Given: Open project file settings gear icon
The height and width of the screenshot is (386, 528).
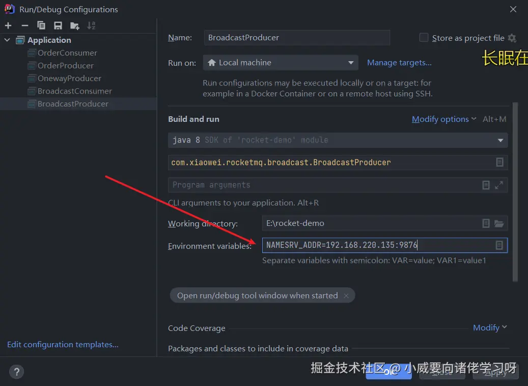Looking at the screenshot, I should point(512,38).
